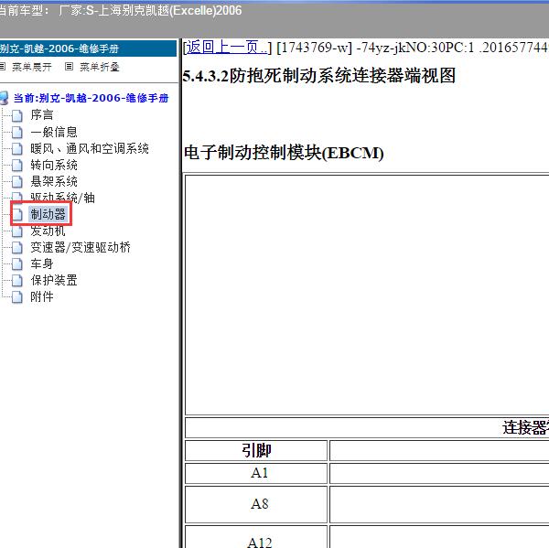Click the document code [1743769-w]
The width and height of the screenshot is (549, 548).
[x=314, y=48]
